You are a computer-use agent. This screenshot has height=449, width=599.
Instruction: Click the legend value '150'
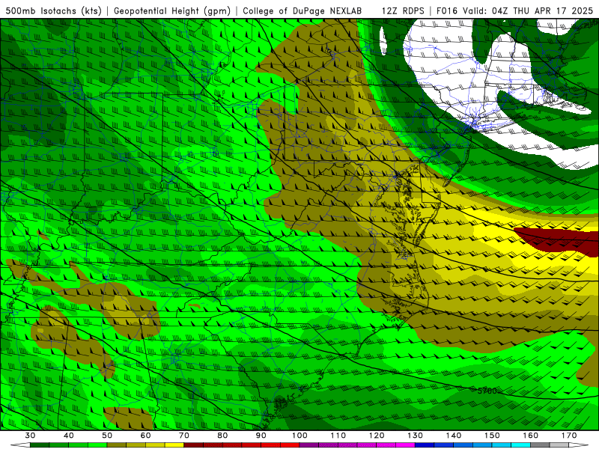click(x=493, y=436)
